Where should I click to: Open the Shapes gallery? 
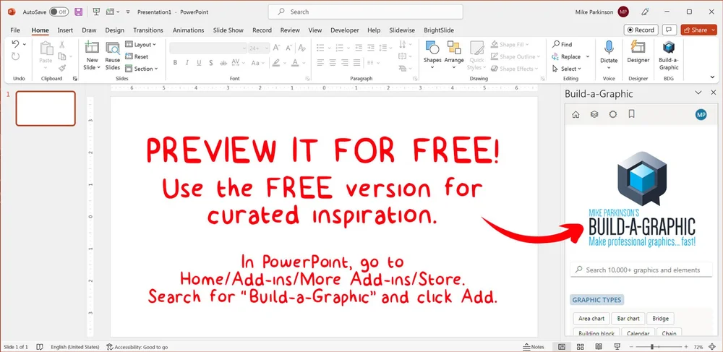(x=432, y=55)
